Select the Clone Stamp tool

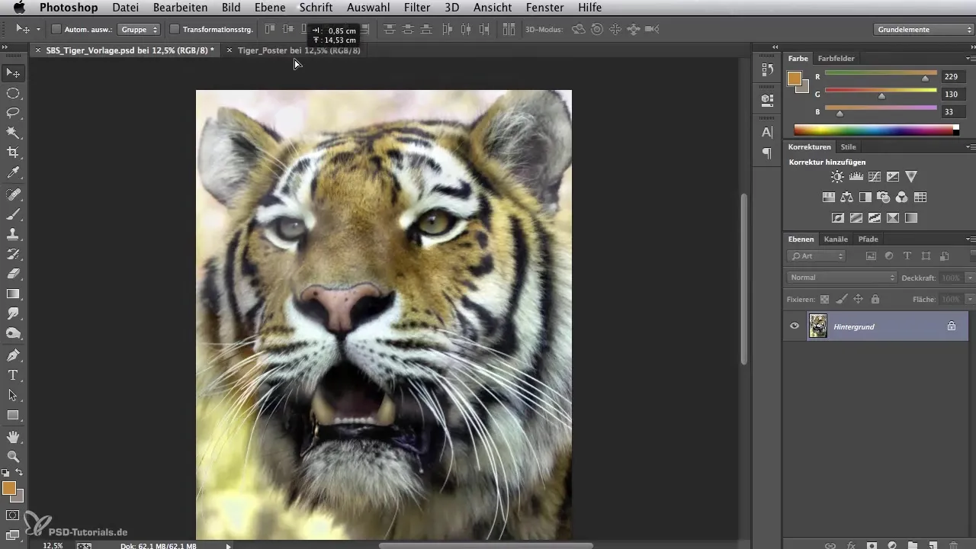13,235
